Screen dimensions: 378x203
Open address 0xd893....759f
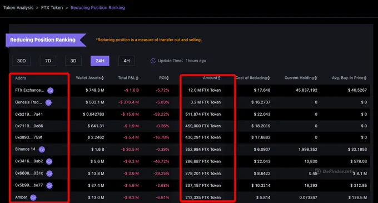pos(28,137)
